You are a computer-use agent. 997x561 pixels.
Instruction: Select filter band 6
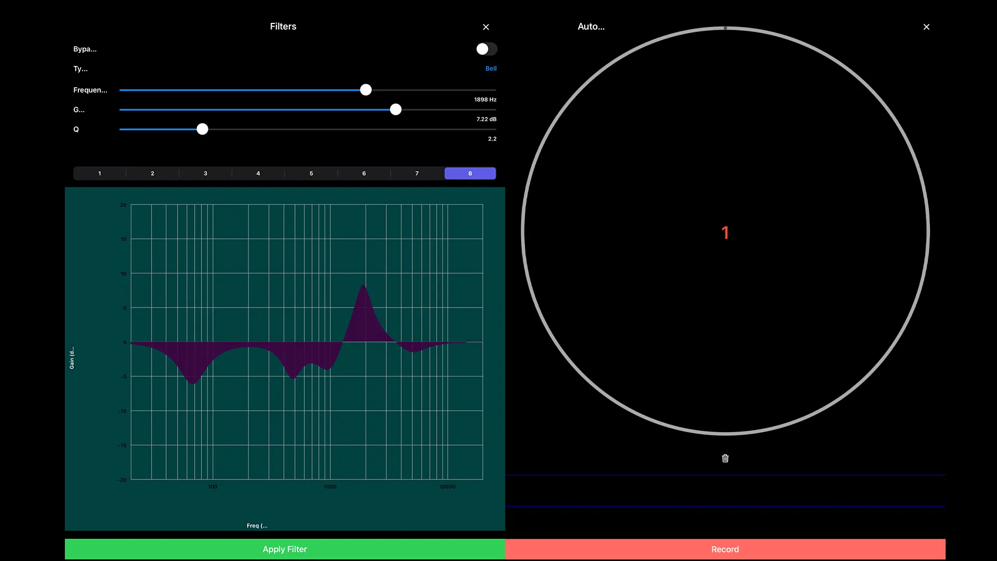pos(364,173)
